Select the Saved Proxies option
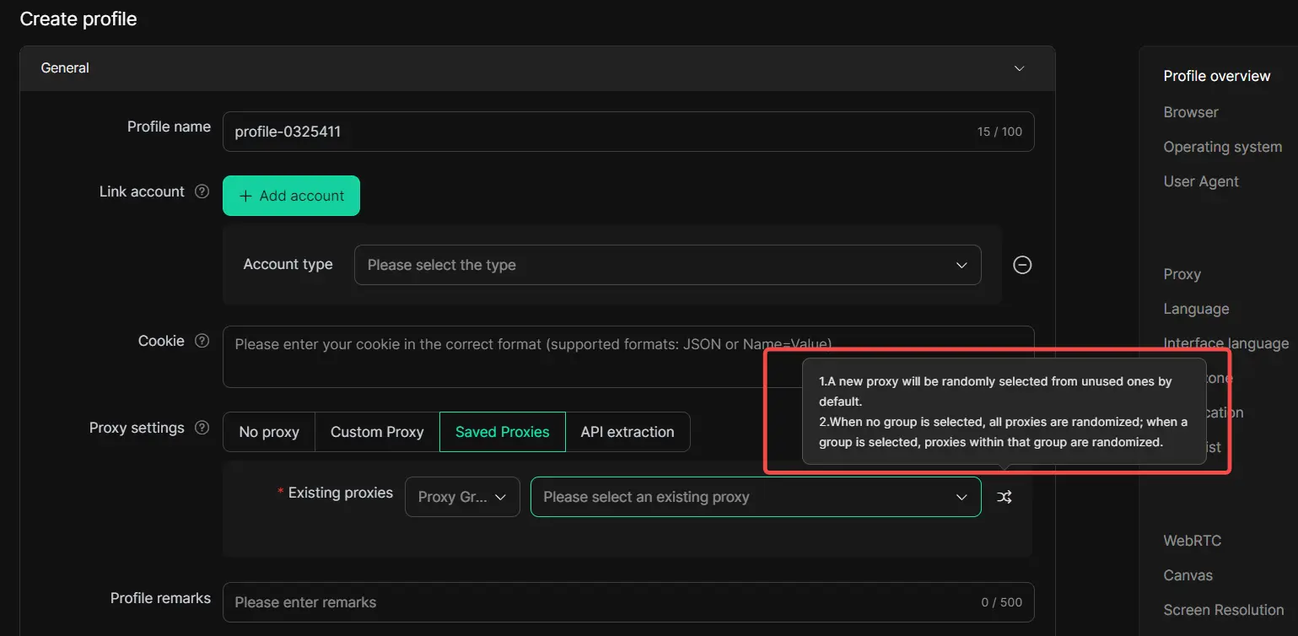Viewport: 1298px width, 636px height. 502,432
